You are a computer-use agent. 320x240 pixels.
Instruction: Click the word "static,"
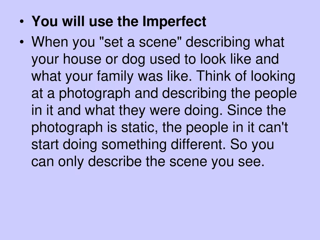[x=140, y=127]
